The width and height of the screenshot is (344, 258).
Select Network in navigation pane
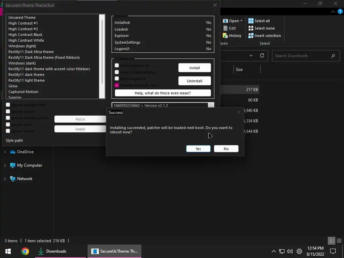point(21,179)
